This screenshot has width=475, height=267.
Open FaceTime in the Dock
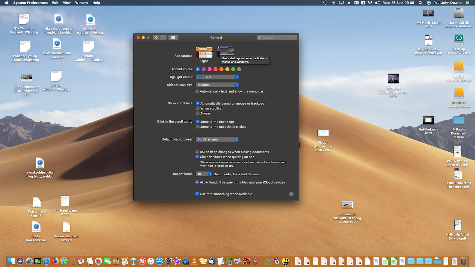(107, 261)
